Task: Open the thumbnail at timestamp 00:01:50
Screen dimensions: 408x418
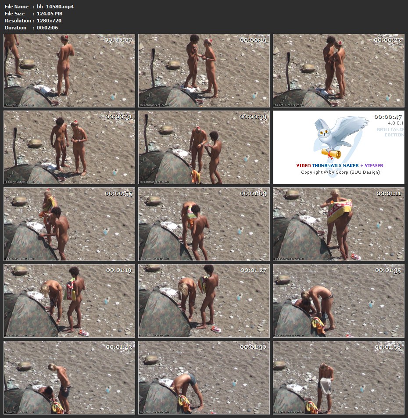Action: 204,378
